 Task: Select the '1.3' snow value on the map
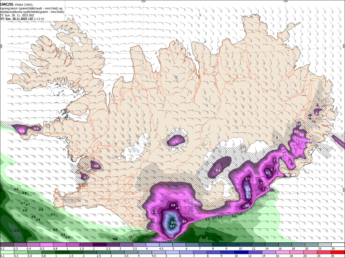[x=295, y=152]
